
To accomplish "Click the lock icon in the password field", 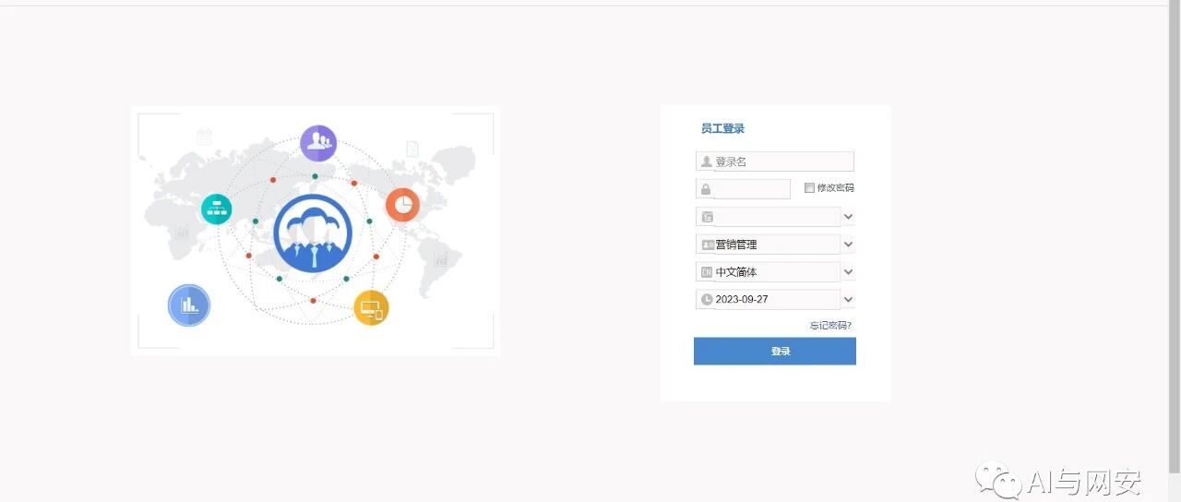I will coord(706,189).
